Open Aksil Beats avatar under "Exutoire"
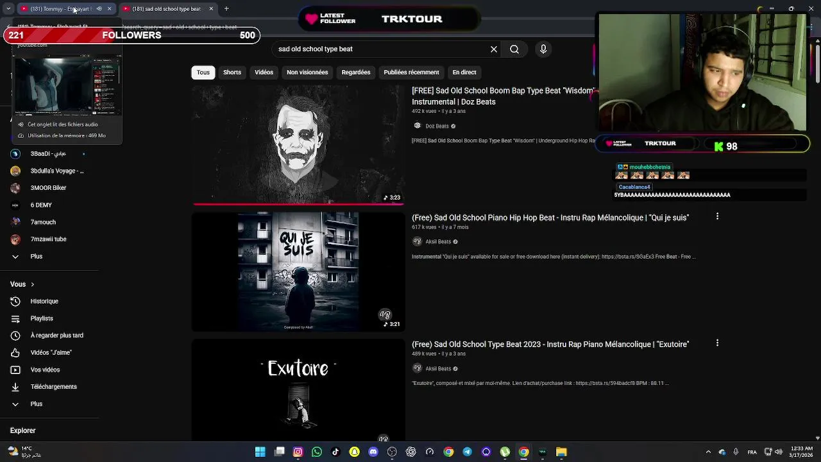The width and height of the screenshot is (821, 462). [417, 368]
